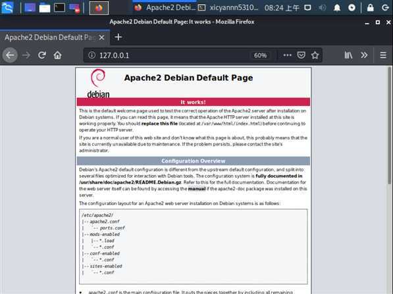Viewport: 393px width, 294px height.
Task: Click the show desktop icon in panel
Action: click(x=30, y=7)
